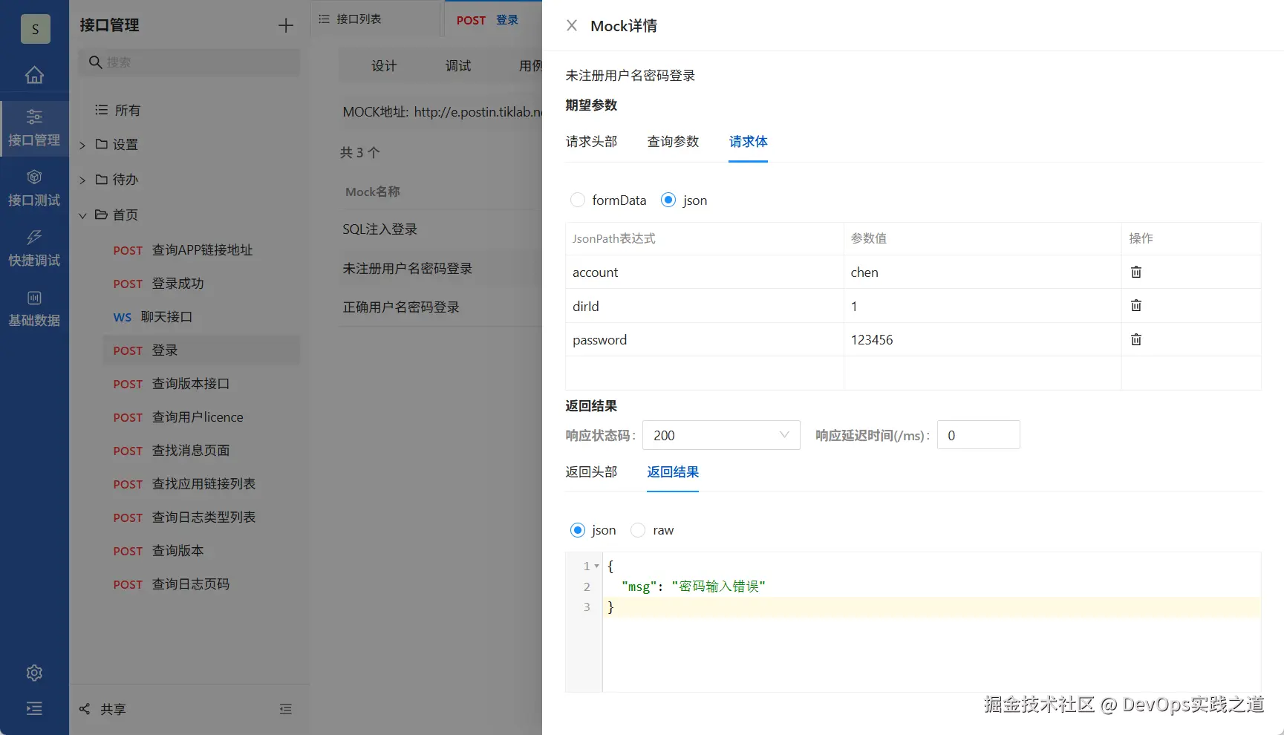Expand the 设置 folder
1284x735 pixels.
tap(82, 145)
